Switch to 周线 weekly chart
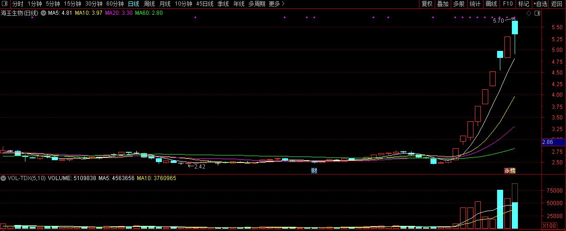Image resolution: width=566 pixels, height=231 pixels. point(149,4)
